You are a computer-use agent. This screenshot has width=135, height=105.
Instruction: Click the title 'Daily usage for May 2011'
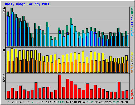click(x=27, y=4)
